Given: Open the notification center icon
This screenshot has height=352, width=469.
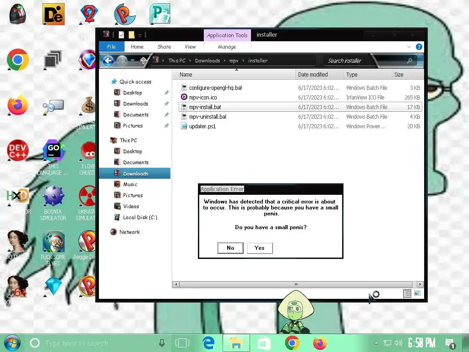Looking at the screenshot, I should coord(450,344).
